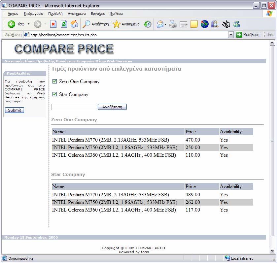The width and height of the screenshot is (277, 263).
Task: Click the Διεύθυνση address label
Action: pyautogui.click(x=13, y=35)
